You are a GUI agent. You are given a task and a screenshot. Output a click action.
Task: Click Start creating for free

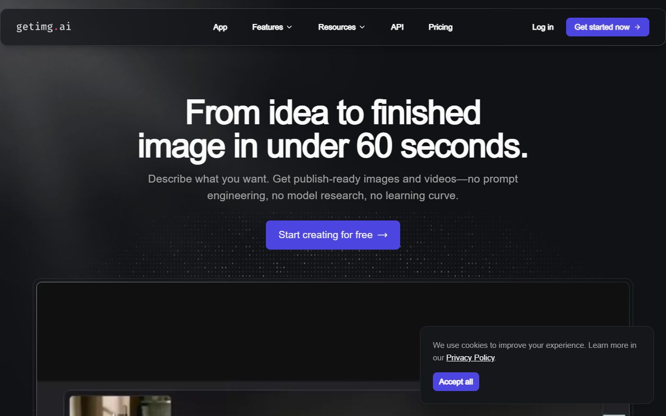(332, 235)
